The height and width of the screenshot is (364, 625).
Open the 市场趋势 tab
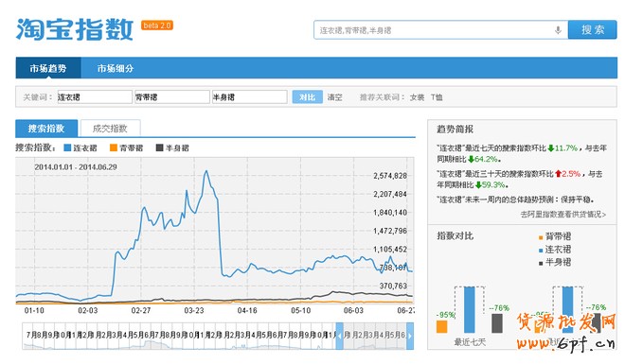pos(48,68)
